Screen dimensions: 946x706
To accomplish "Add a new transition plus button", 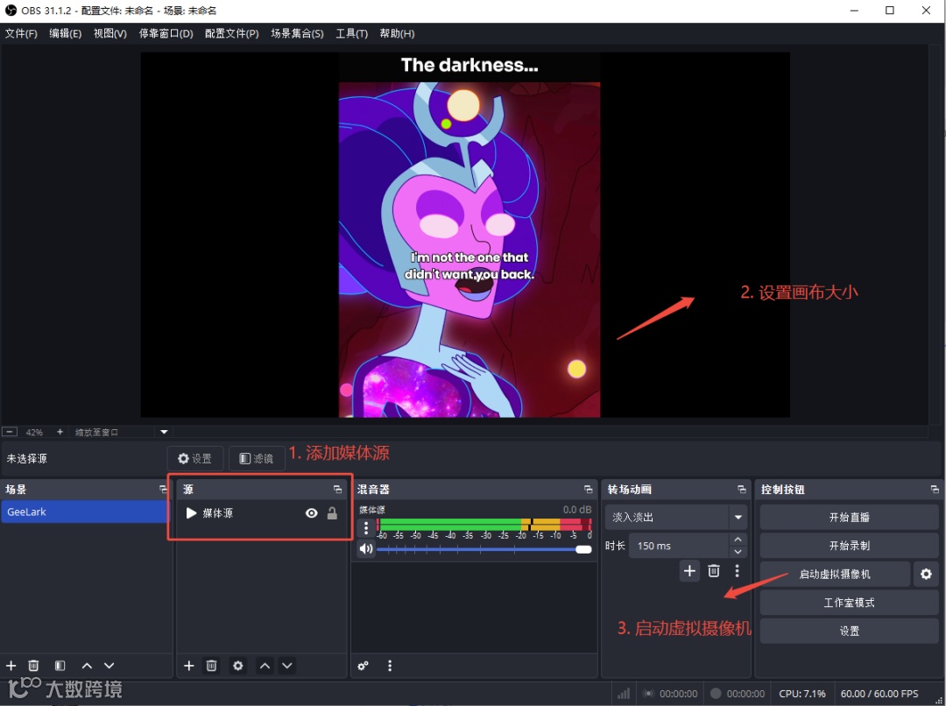I will click(x=689, y=571).
